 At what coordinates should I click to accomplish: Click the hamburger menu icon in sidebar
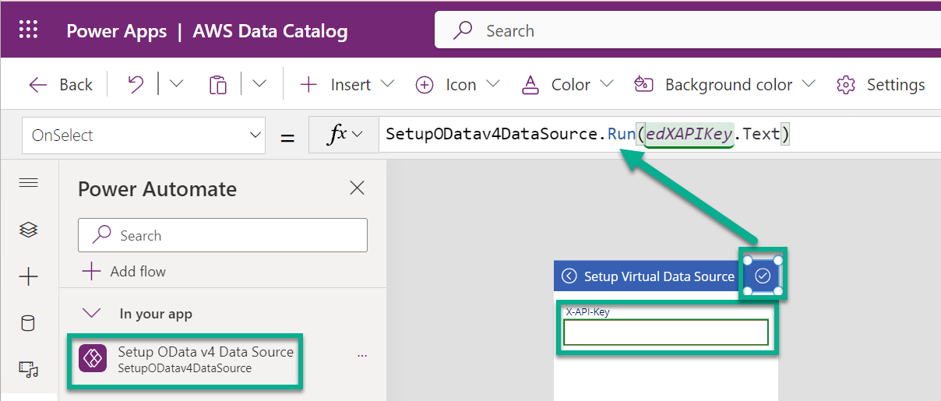[x=29, y=183]
